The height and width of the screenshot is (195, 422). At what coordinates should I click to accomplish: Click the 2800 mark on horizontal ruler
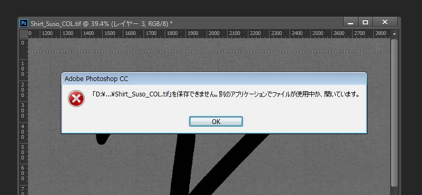tap(381, 33)
